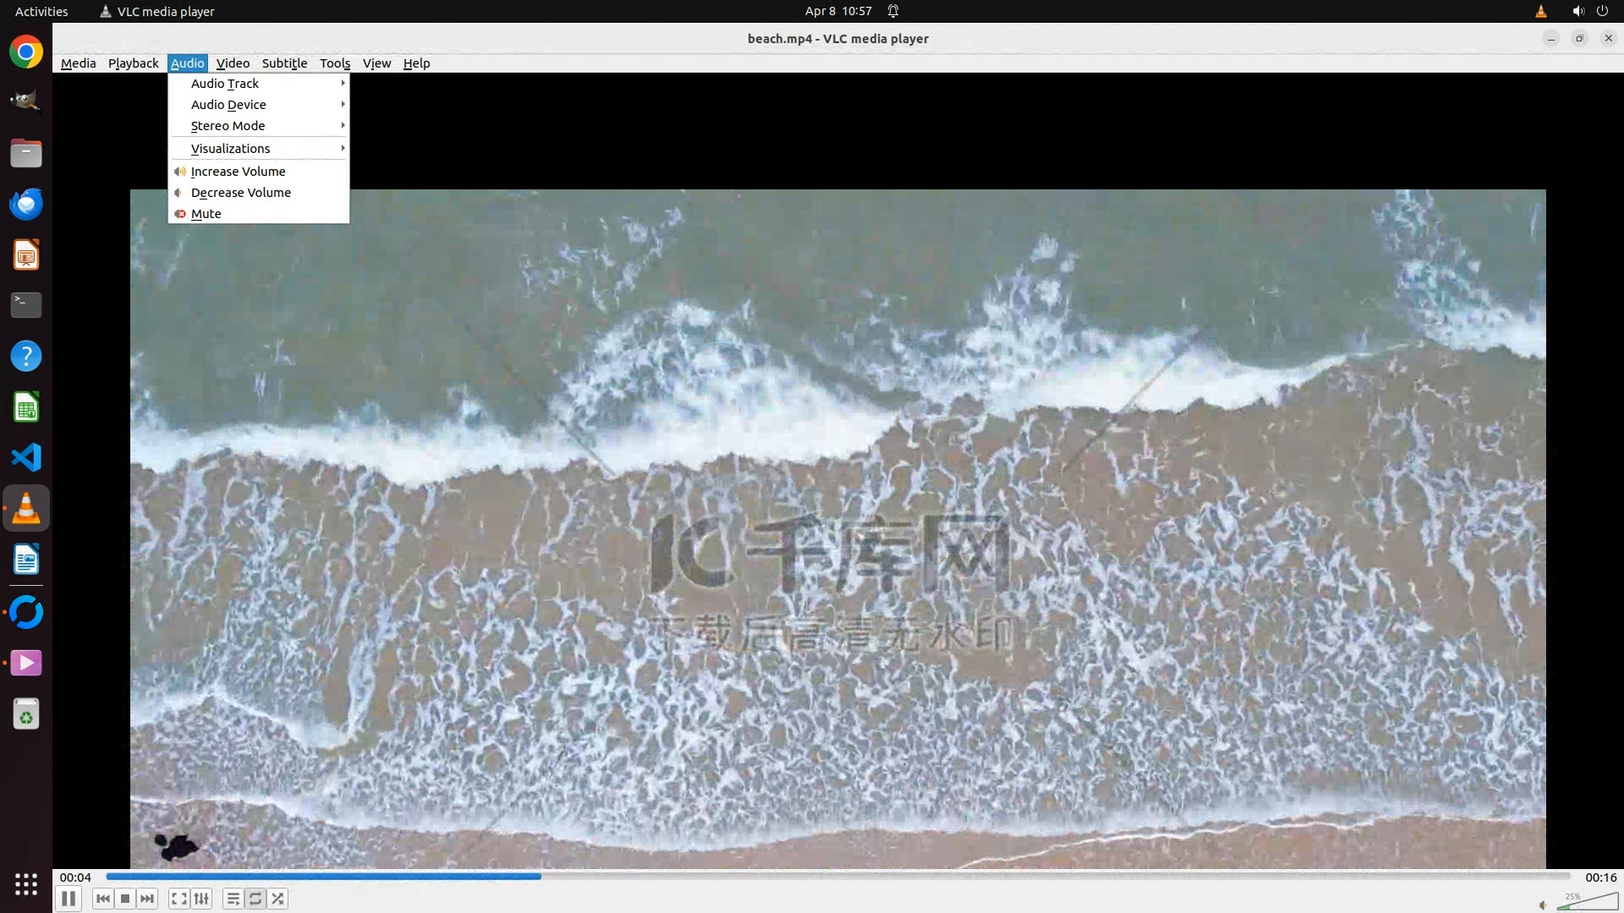Click Decrease Volume menu entry
The height and width of the screenshot is (913, 1624).
click(x=241, y=193)
